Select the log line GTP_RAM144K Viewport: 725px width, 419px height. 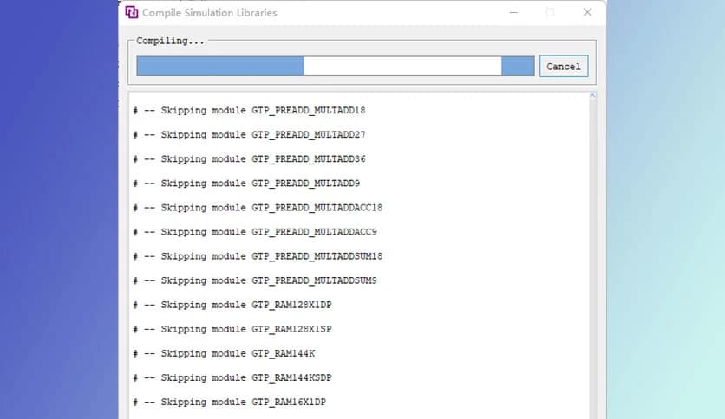pos(224,353)
